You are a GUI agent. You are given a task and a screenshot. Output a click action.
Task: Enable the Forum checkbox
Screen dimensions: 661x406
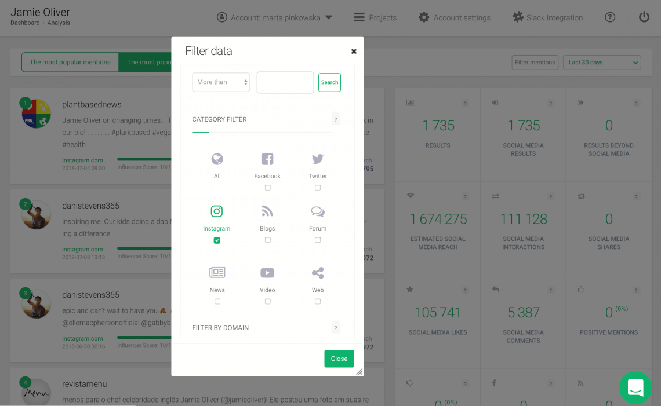318,240
